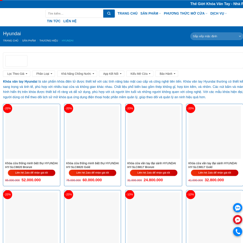The height and width of the screenshot is (243, 243).
Task: Open App Kết Nối filter dropdown
Action: pyautogui.click(x=112, y=74)
